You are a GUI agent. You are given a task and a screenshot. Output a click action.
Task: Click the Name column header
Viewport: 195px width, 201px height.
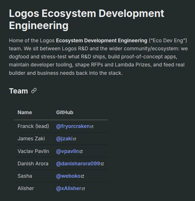tap(25, 112)
